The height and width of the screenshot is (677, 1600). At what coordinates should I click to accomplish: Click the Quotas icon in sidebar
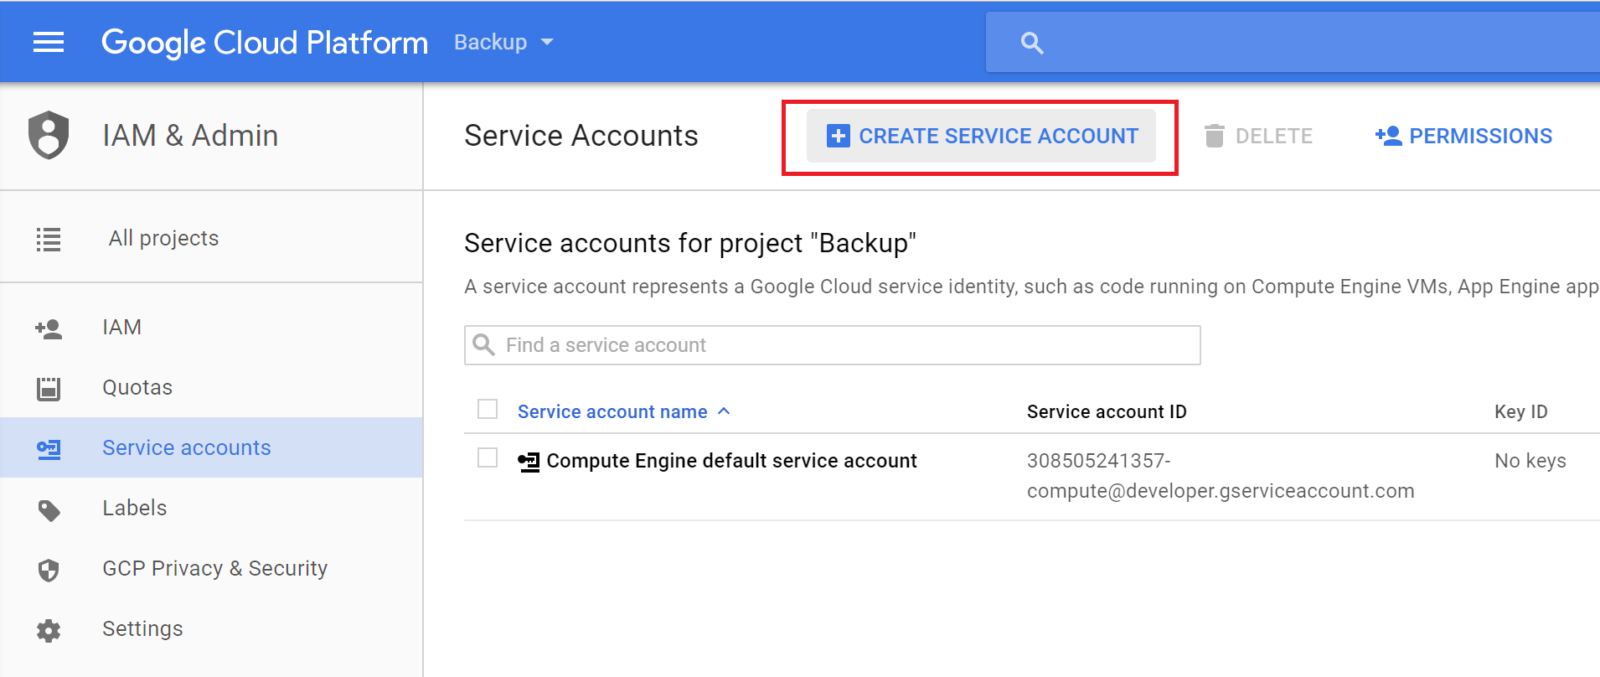click(49, 389)
